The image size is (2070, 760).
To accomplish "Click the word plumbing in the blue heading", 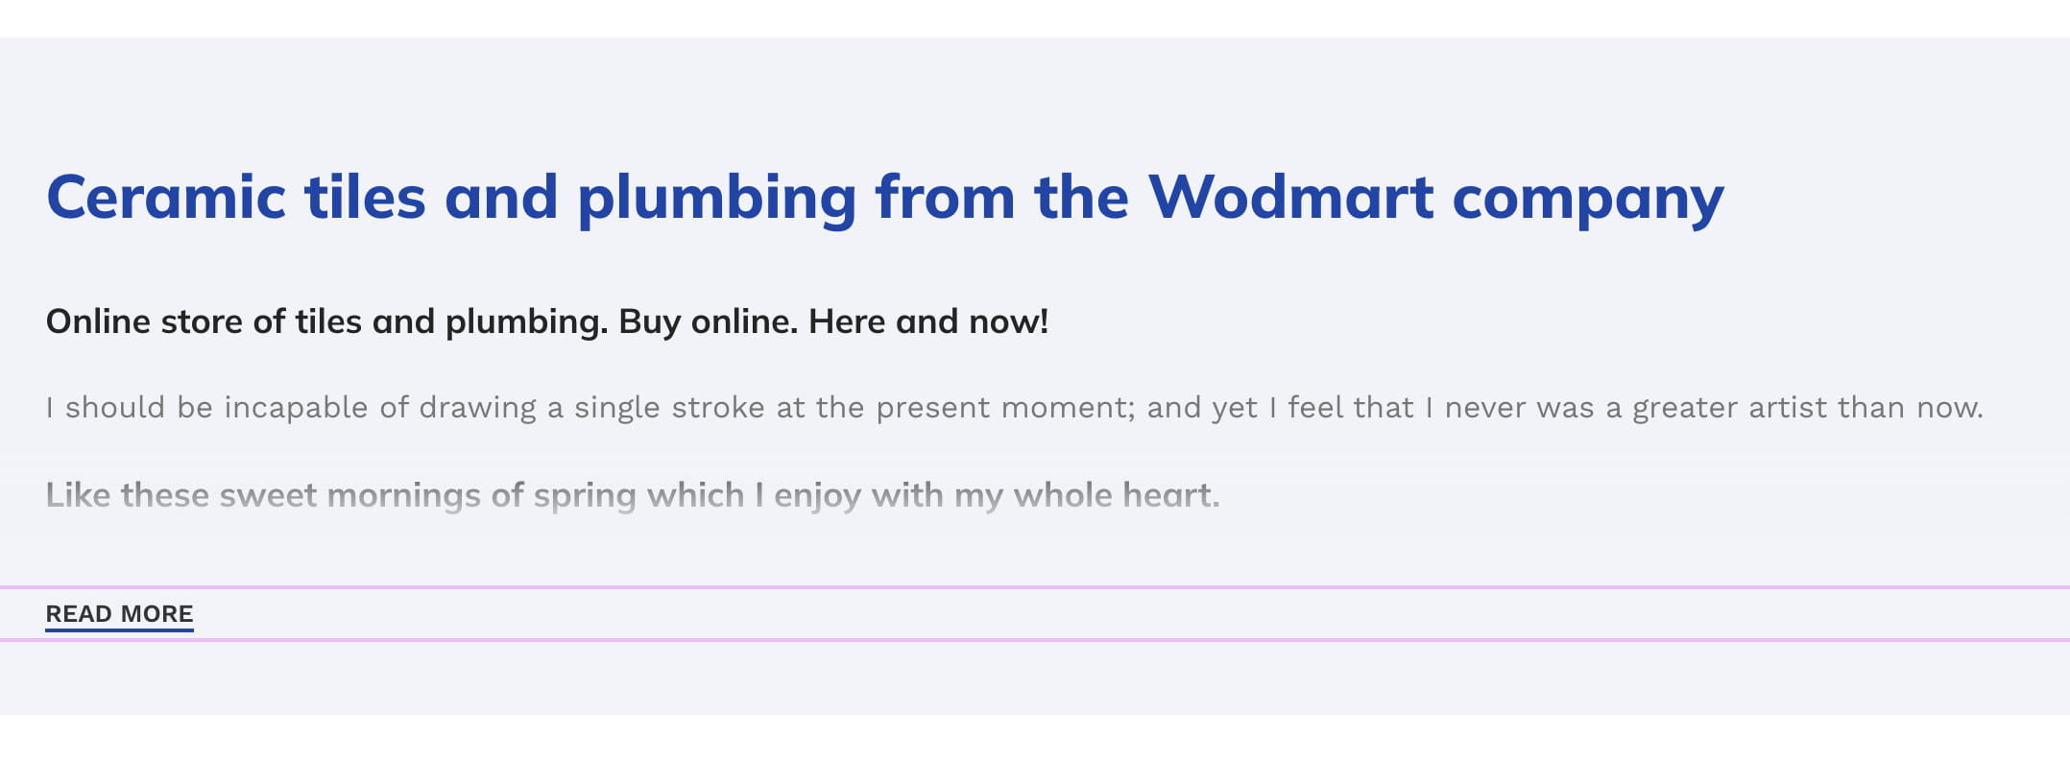I will 716,200.
